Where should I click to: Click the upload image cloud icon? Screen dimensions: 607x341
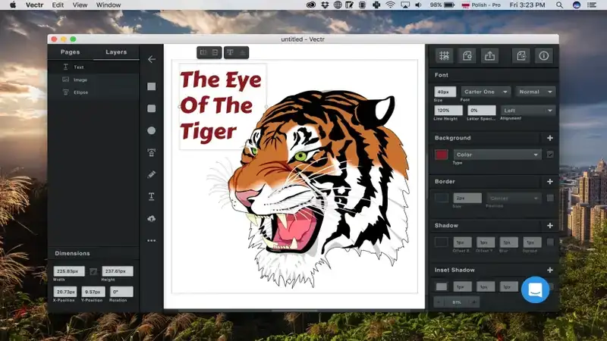tap(151, 218)
